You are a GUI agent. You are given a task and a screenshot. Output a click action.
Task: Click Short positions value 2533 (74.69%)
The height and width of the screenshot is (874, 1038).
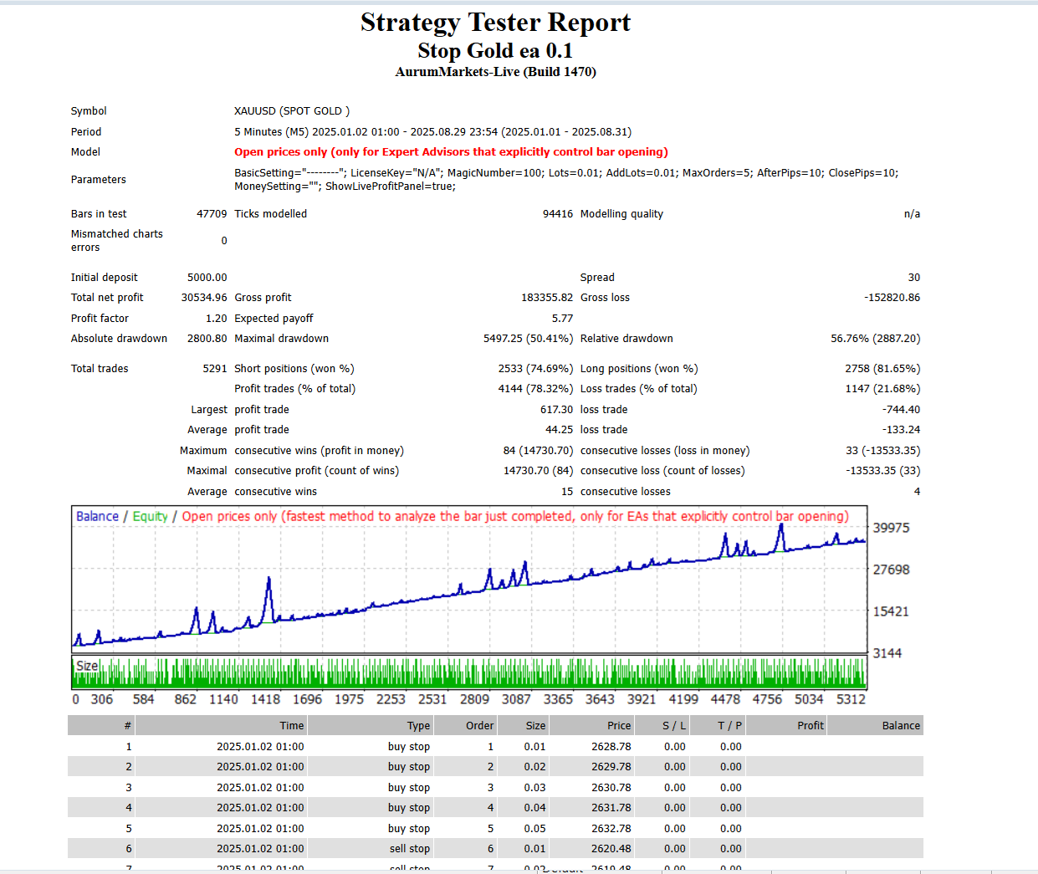536,369
